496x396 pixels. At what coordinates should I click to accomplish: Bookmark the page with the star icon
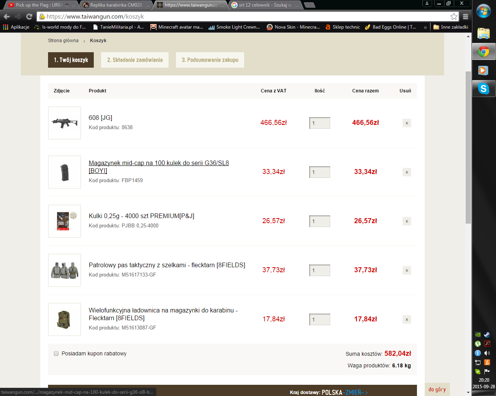pos(454,17)
